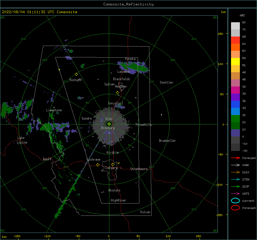Image resolution: width=257 pixels, height=240 pixels.
Task: Click the ThreeHills label
Action: pyautogui.click(x=144, y=125)
